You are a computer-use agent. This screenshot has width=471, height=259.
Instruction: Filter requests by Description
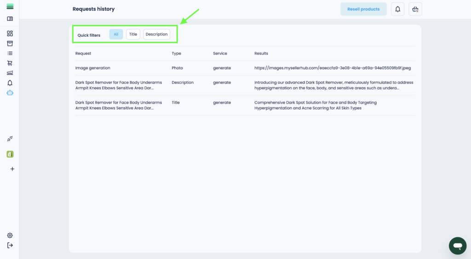156,34
